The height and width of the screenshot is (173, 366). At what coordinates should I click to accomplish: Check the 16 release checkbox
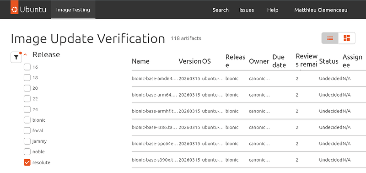click(27, 67)
